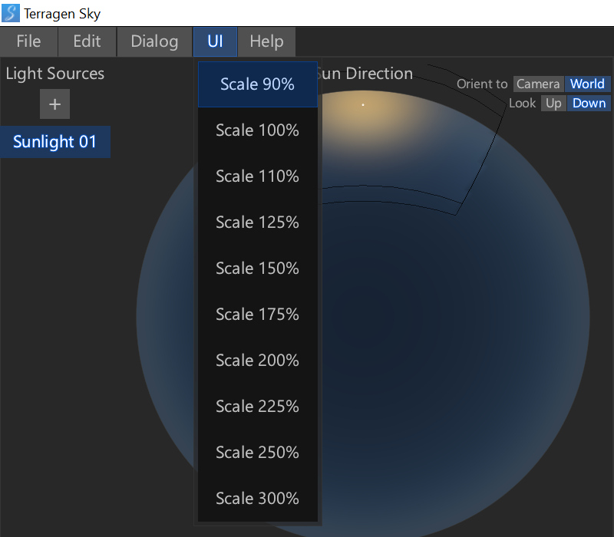
Task: Click the sun dot in sky preview
Action: pyautogui.click(x=363, y=104)
